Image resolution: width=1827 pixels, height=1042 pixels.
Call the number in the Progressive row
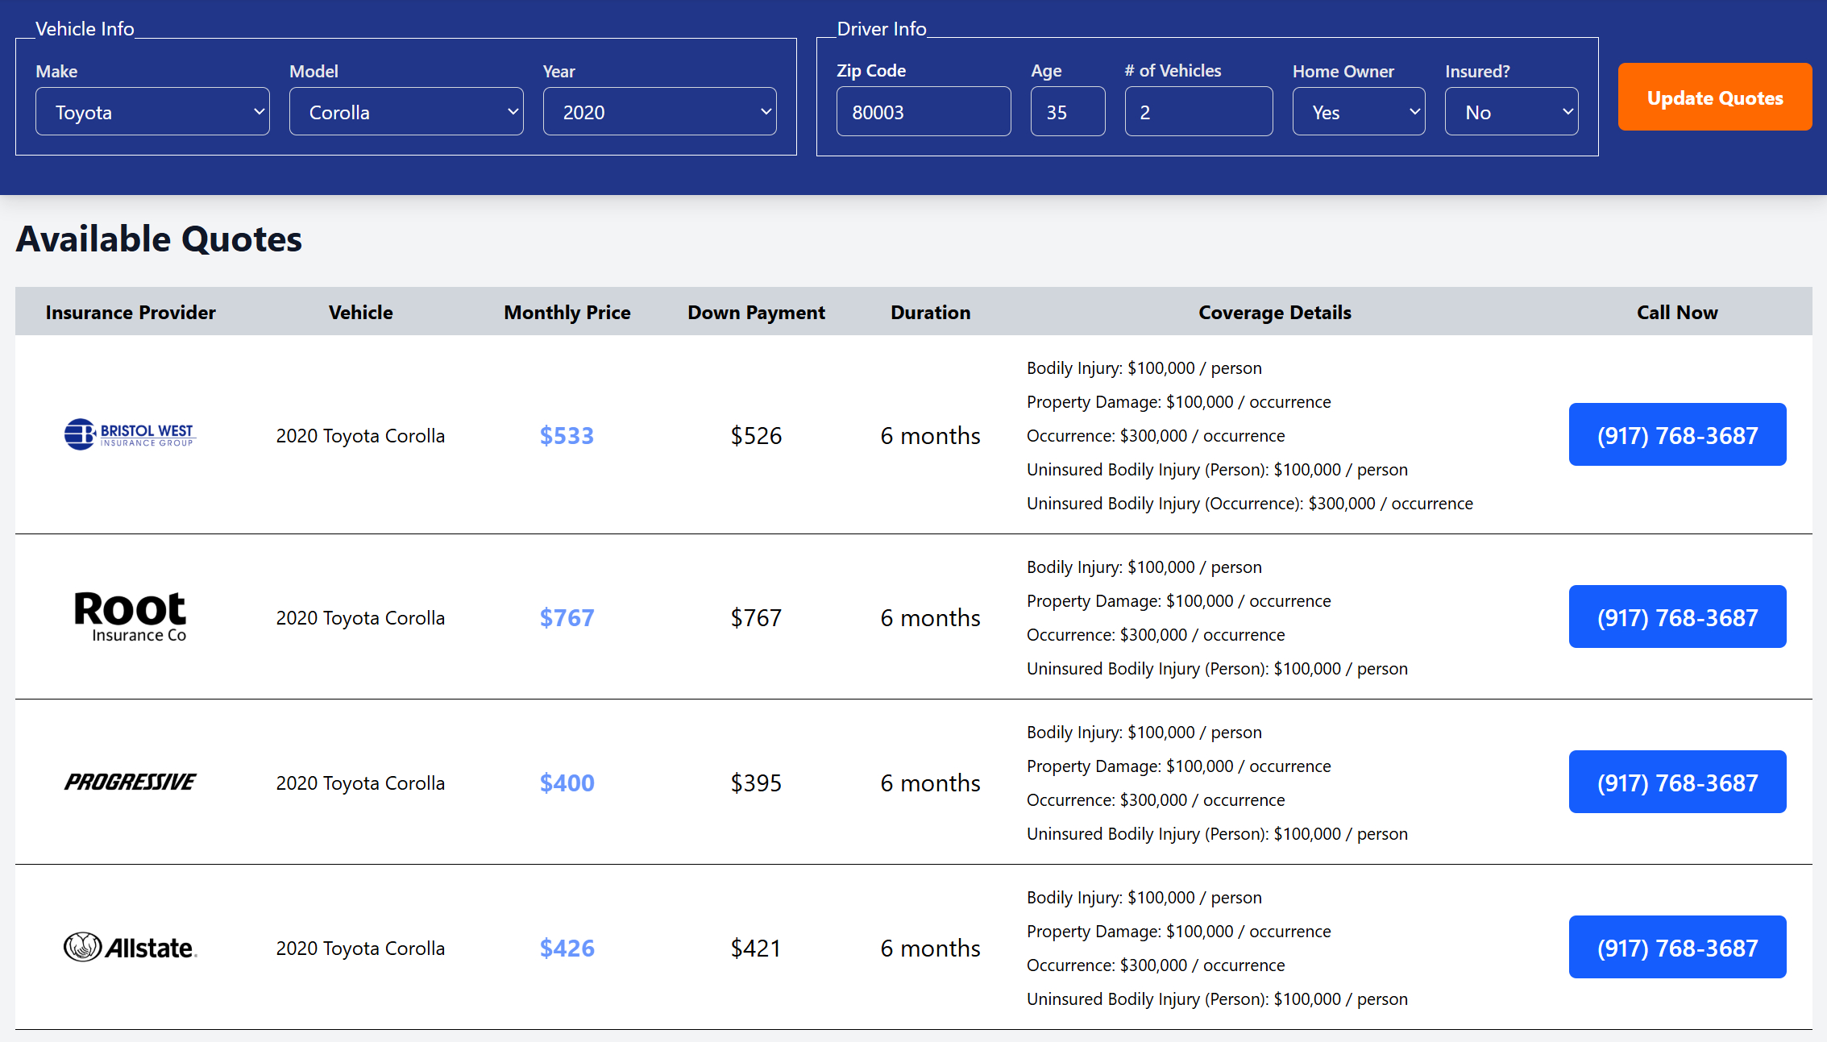pos(1677,783)
